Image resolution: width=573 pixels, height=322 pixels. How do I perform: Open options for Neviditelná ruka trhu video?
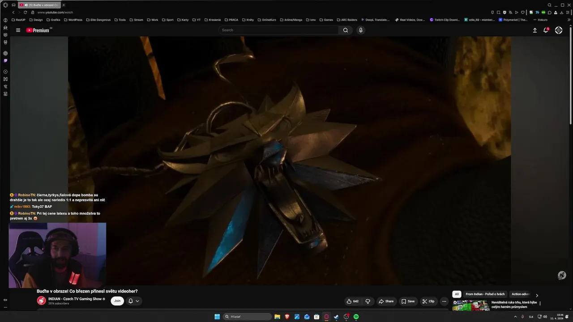(540, 303)
